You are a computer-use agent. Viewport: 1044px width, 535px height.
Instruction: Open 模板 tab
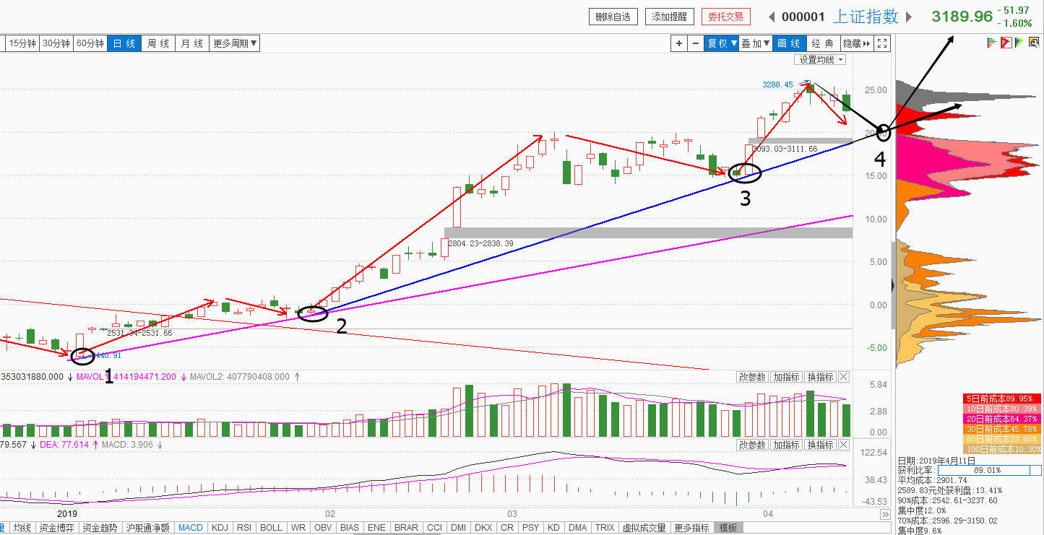[728, 528]
